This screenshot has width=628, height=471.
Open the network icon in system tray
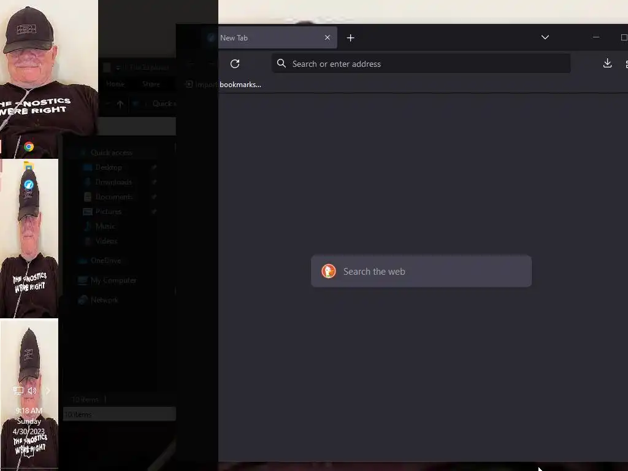[18, 391]
